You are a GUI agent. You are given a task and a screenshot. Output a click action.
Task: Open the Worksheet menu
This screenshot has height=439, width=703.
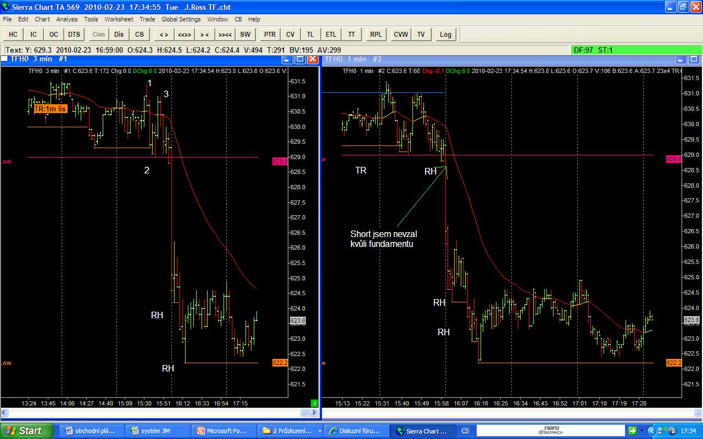119,19
